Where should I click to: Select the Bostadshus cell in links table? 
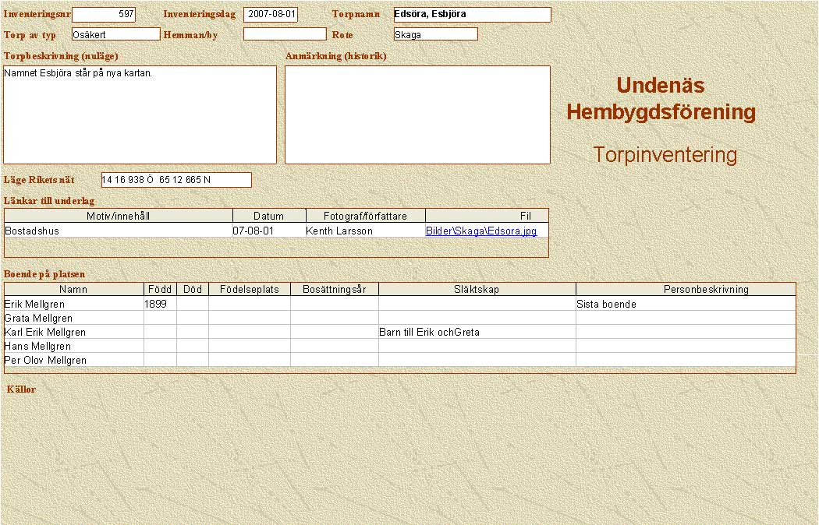pos(117,231)
